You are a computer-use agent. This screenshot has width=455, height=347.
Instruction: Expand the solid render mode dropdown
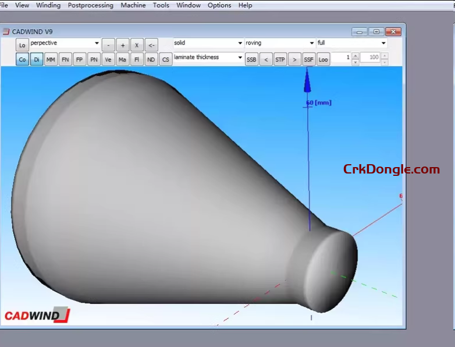(x=240, y=43)
